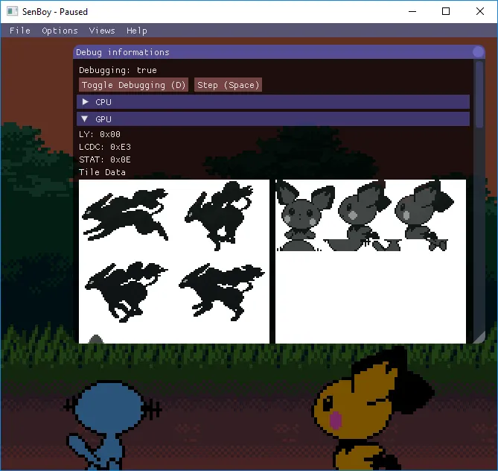Screen dimensions: 498x471
Task: Select the 'Tile Data' label
Action: 102,172
